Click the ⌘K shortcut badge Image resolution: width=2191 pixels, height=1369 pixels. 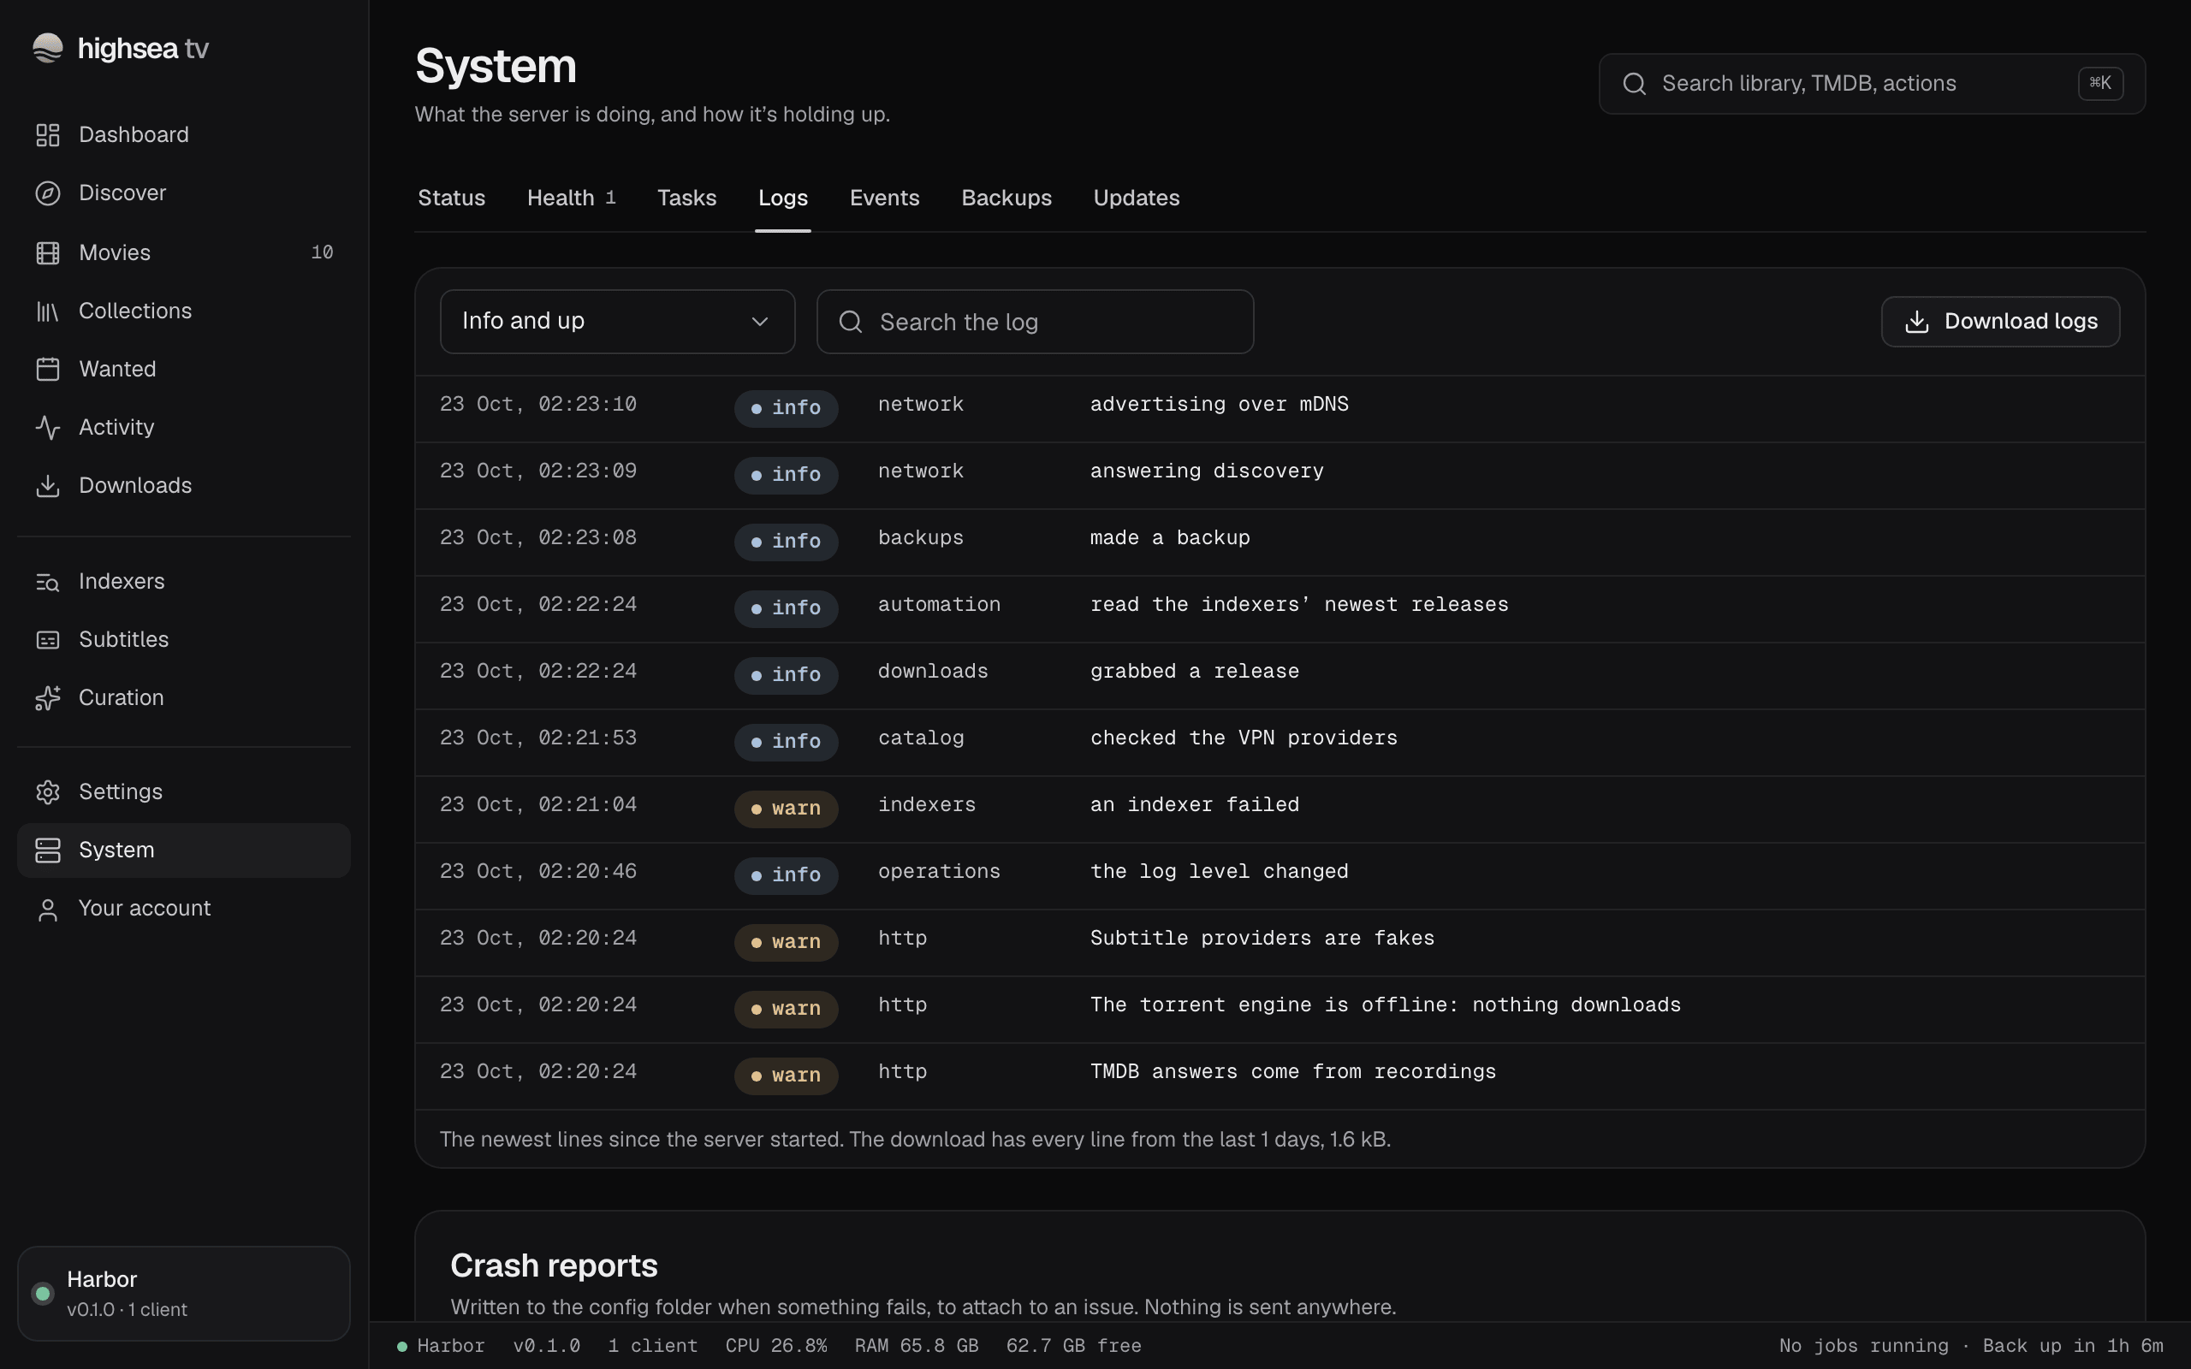pyautogui.click(x=2100, y=83)
